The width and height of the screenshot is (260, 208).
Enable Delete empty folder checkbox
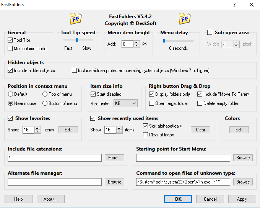200,103
